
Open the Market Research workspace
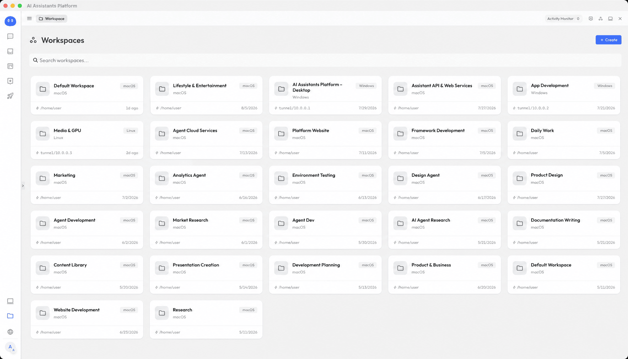[x=206, y=230]
